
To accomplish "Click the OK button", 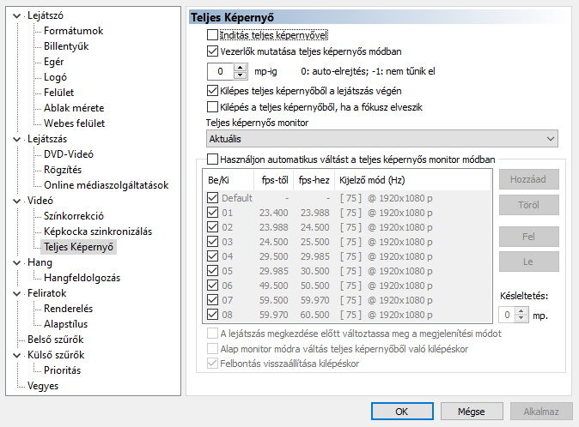I will click(402, 412).
